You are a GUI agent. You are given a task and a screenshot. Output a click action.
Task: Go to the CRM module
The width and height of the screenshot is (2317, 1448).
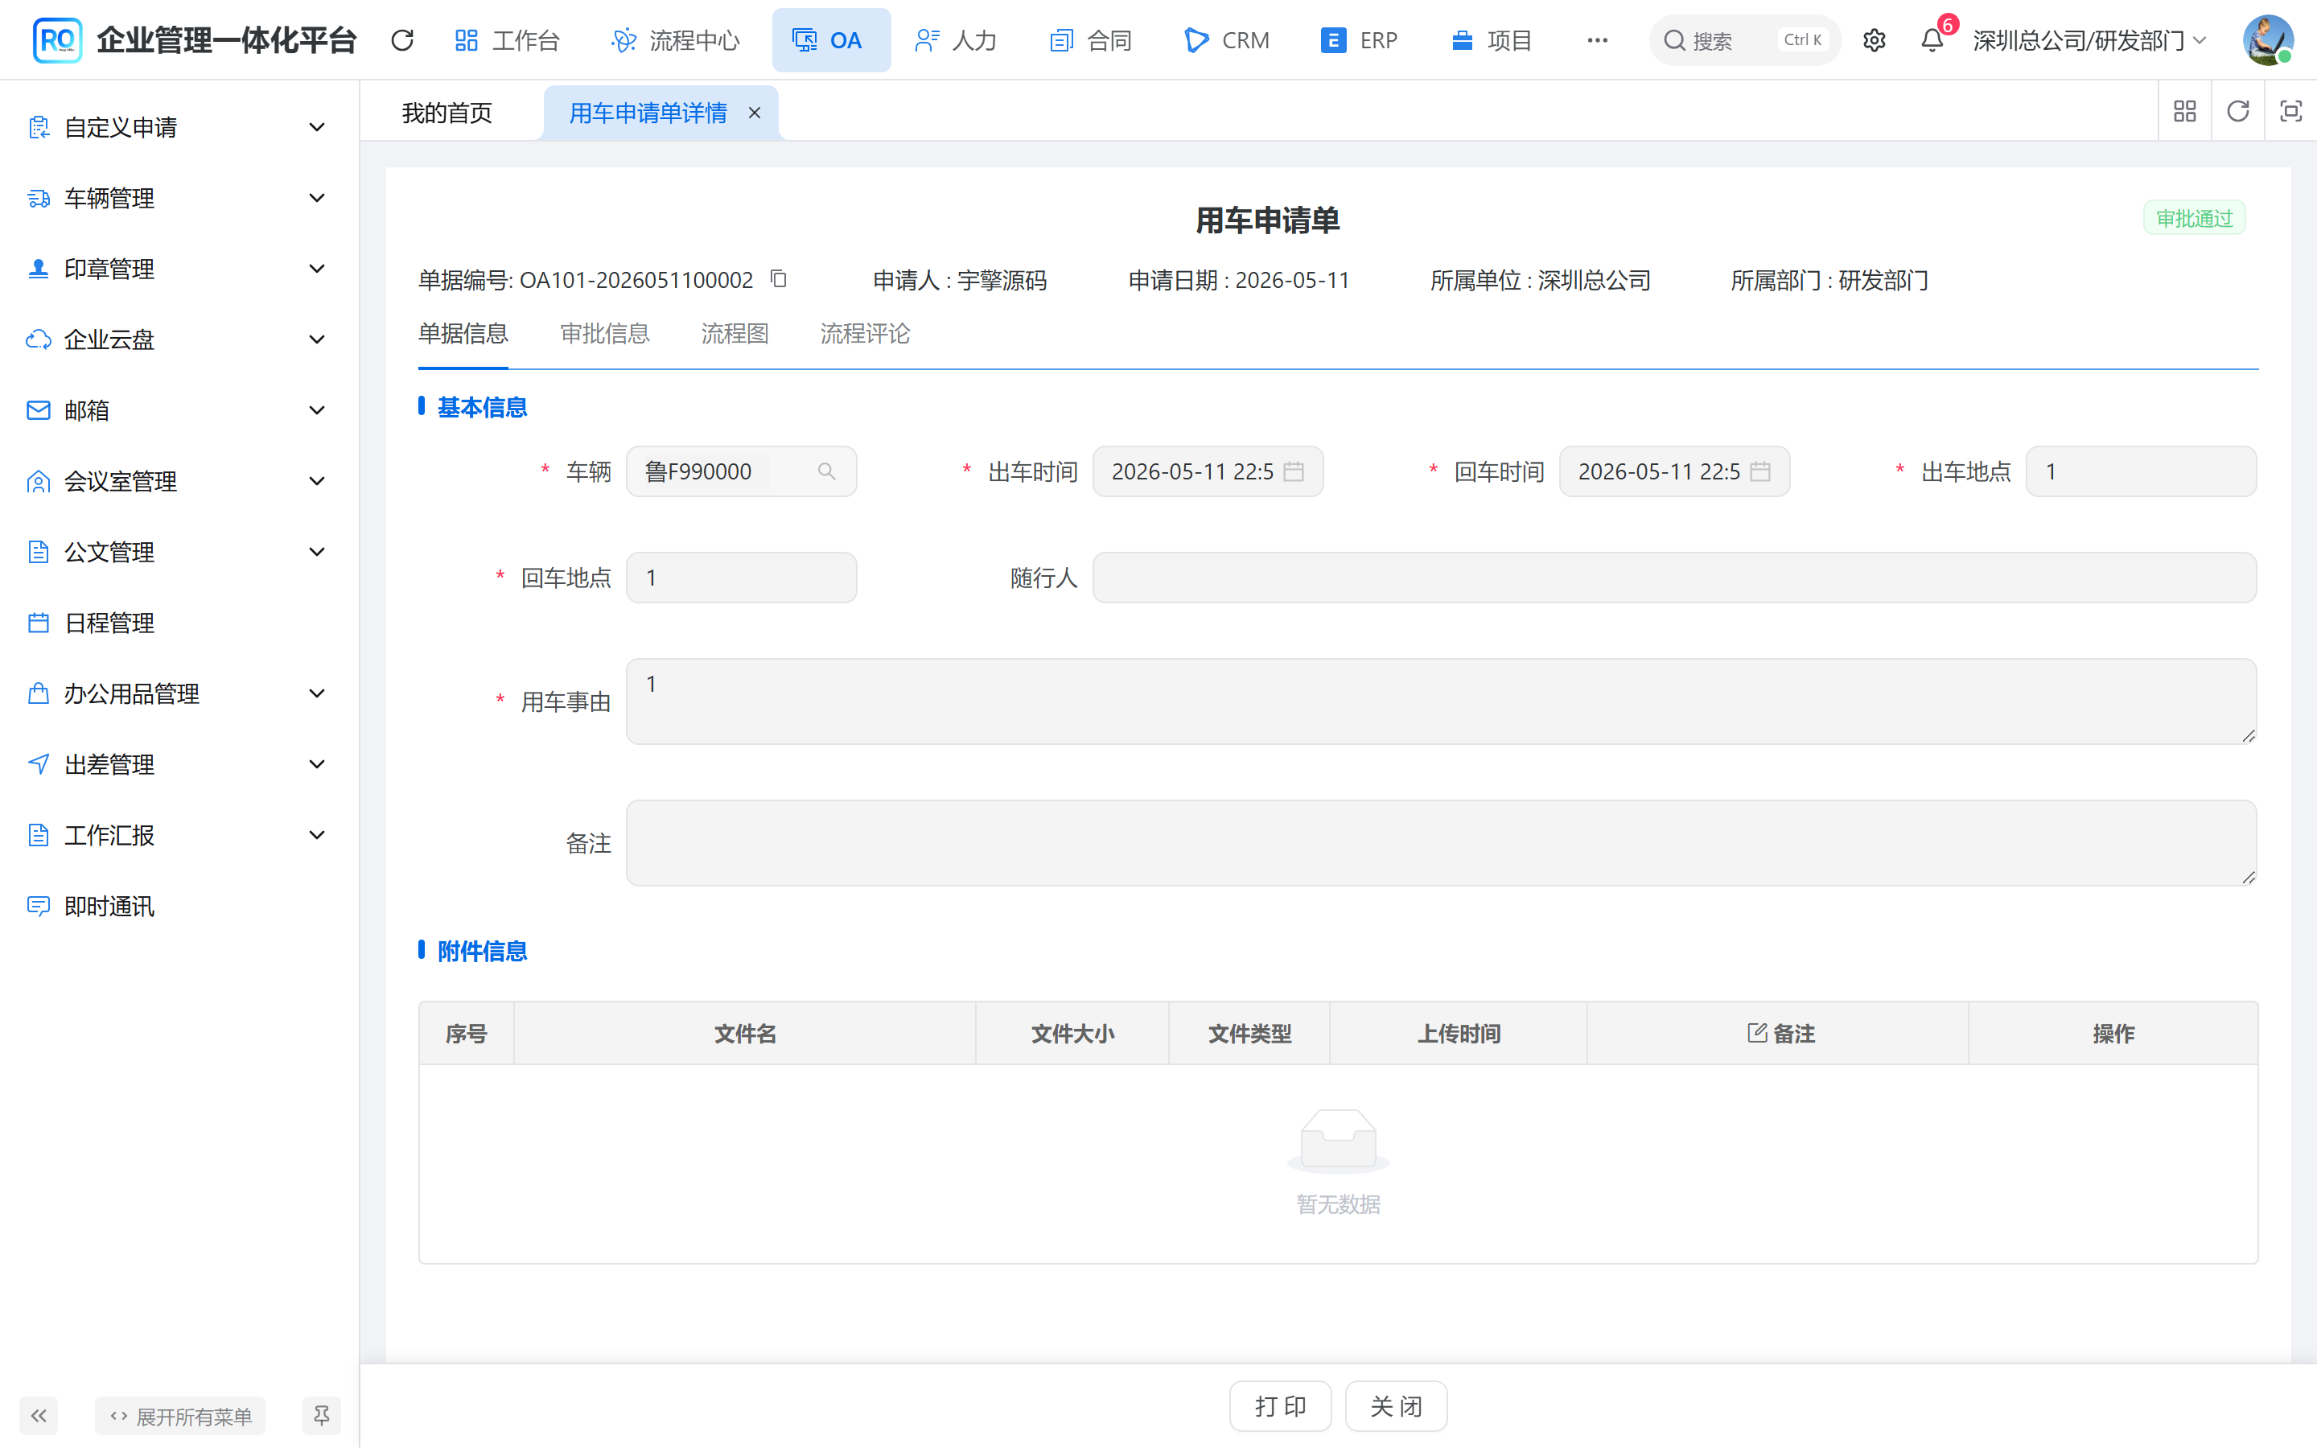1228,40
